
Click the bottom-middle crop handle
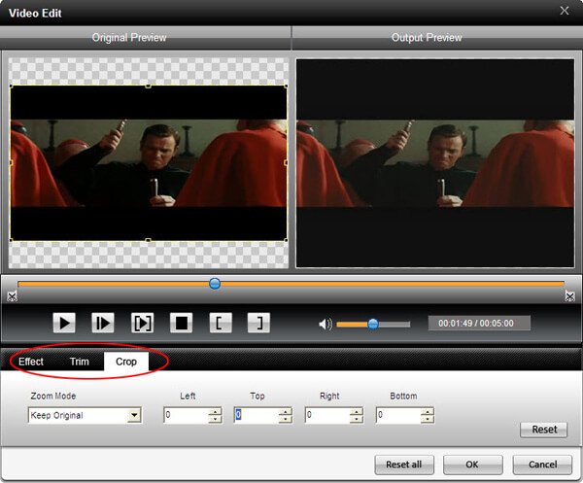pyautogui.click(x=148, y=240)
